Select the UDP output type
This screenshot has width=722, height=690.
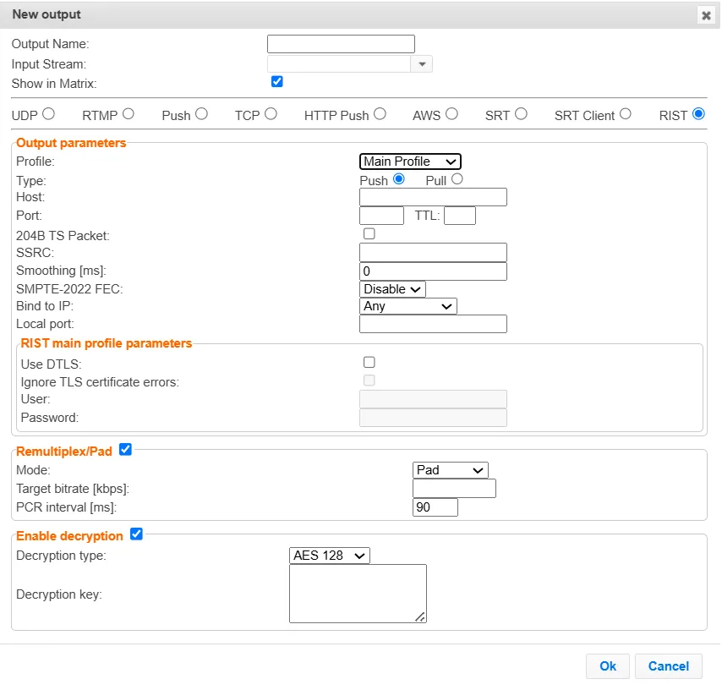coord(48,114)
